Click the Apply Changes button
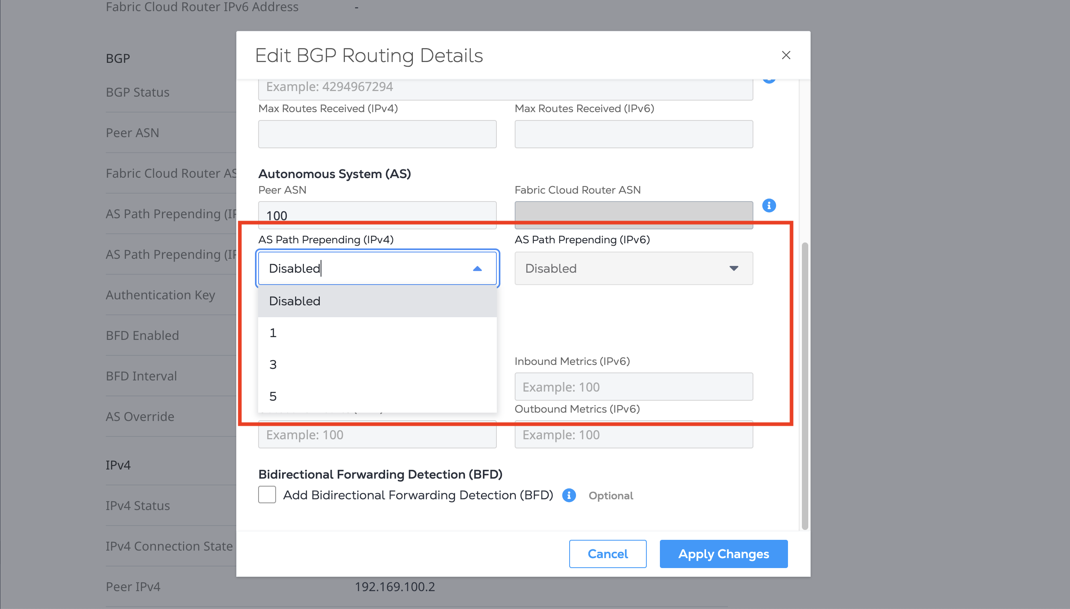This screenshot has height=609, width=1070. click(x=724, y=554)
